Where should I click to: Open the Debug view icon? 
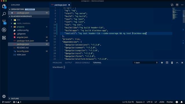4,30
